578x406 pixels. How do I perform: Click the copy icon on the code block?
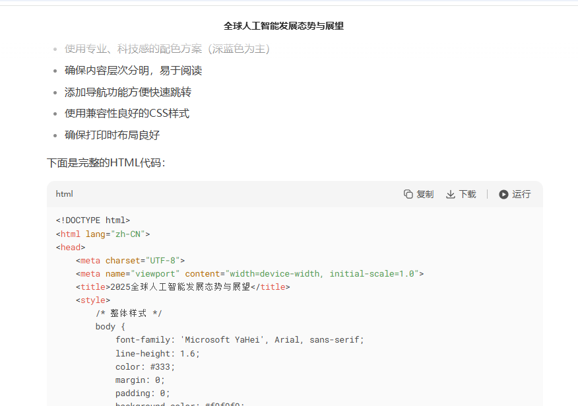pyautogui.click(x=408, y=194)
